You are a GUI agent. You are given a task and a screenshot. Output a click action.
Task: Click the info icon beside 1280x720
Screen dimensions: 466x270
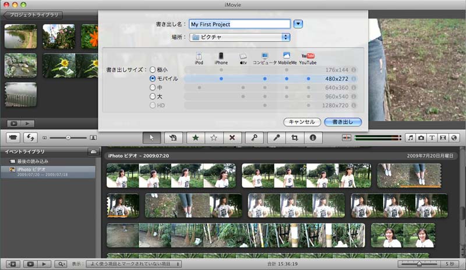coord(354,105)
